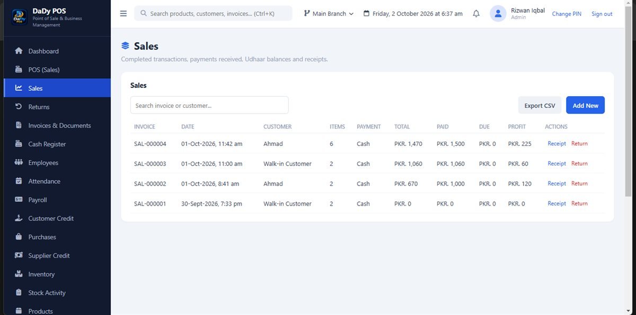Click the POS (Sales) cart icon

(x=19, y=70)
